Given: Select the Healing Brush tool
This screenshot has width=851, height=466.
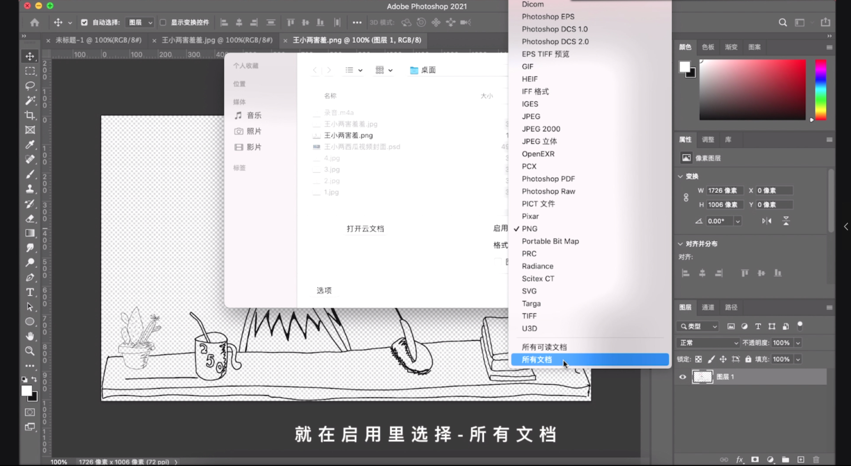Looking at the screenshot, I should pyautogui.click(x=30, y=159).
